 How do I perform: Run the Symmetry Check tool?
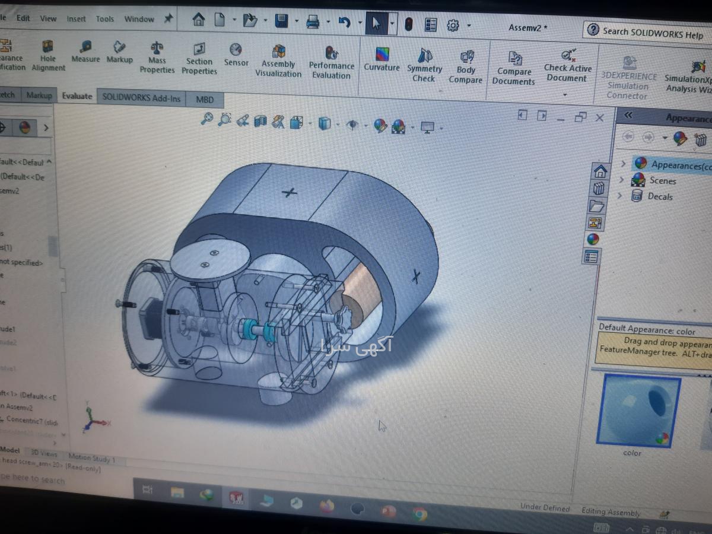tap(424, 65)
